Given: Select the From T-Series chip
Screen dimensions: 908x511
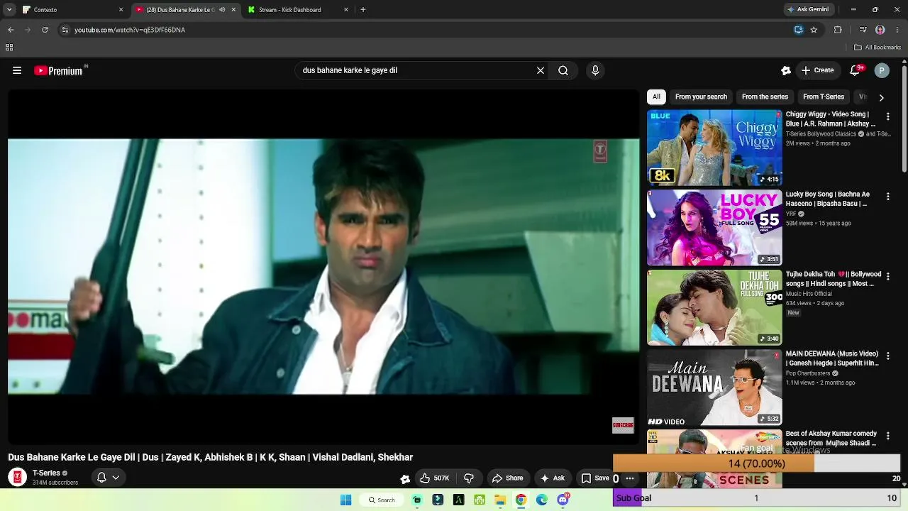Looking at the screenshot, I should (x=824, y=97).
